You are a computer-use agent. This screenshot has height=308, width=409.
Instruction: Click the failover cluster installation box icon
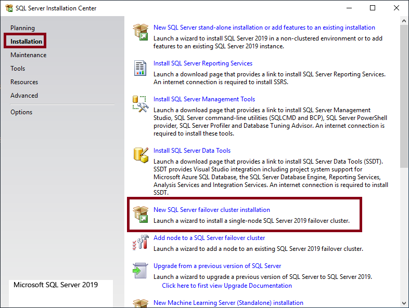click(141, 215)
